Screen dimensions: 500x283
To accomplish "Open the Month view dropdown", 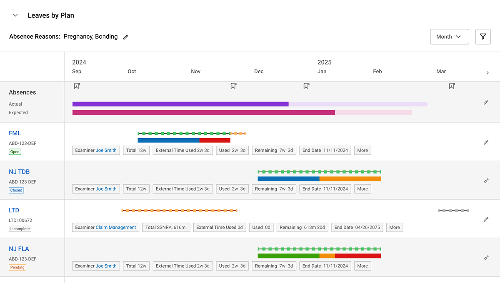I will (449, 37).
